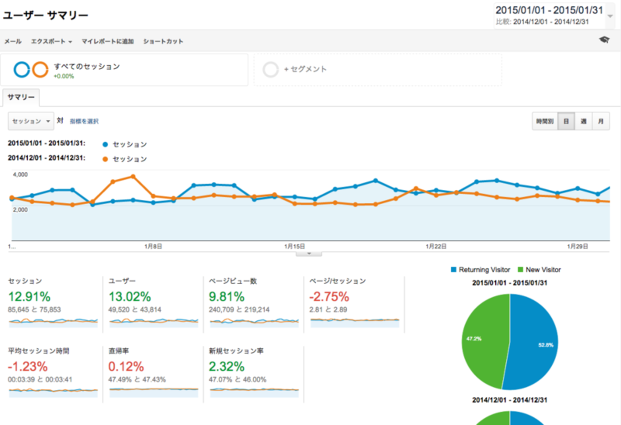Click the 直帰率 0.12% metric

tap(126, 366)
